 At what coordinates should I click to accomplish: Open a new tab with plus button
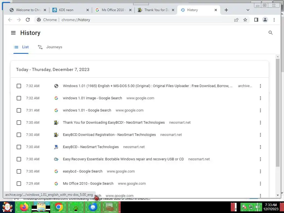click(226, 10)
